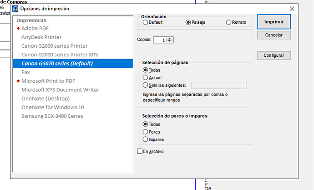The width and height of the screenshot is (314, 190).
Task: Select Microsoft Print to PDF
Action: coord(48,81)
